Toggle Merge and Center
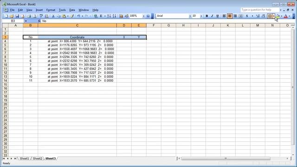The image size is (297, 167). pyautogui.click(x=240, y=16)
